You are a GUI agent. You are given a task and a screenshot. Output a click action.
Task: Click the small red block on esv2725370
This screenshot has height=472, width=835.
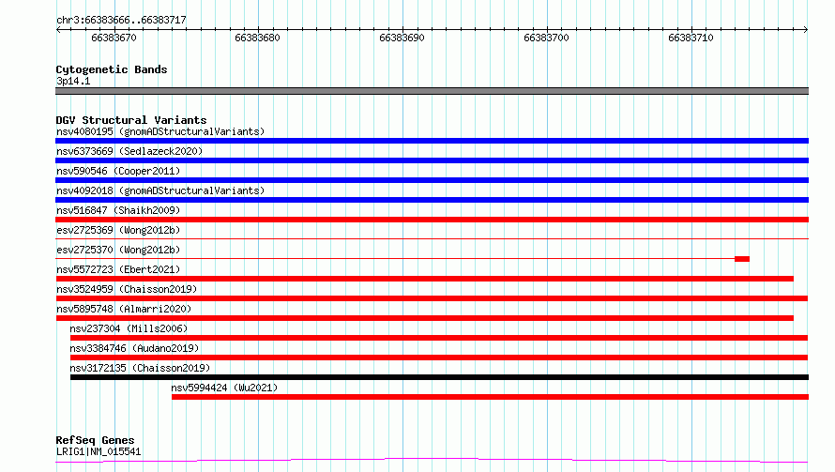pos(742,259)
